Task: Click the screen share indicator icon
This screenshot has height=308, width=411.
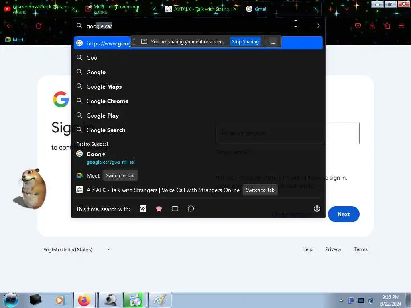Action: [144, 41]
